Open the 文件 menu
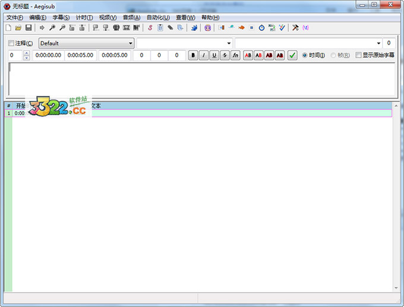404x307 pixels. click(x=15, y=17)
